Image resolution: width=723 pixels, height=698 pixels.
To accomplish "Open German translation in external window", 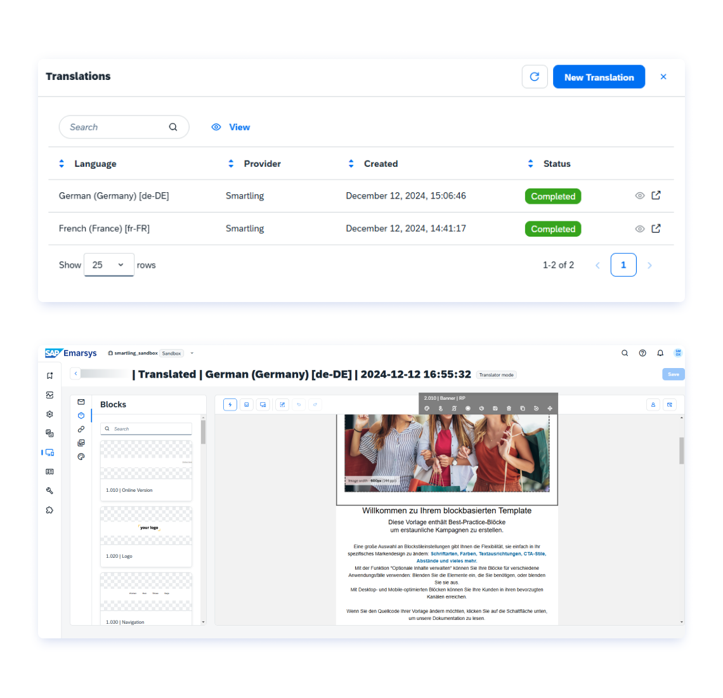I will click(x=656, y=195).
